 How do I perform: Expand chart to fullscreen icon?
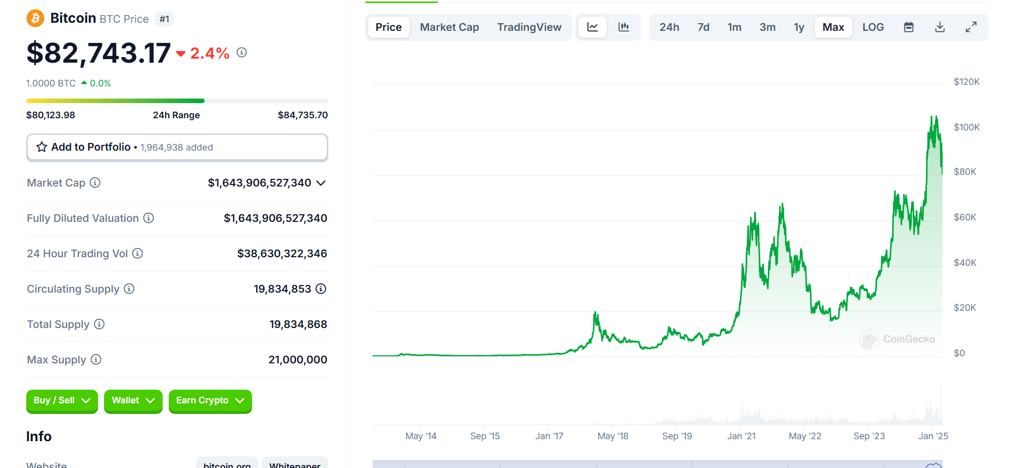coord(971,27)
